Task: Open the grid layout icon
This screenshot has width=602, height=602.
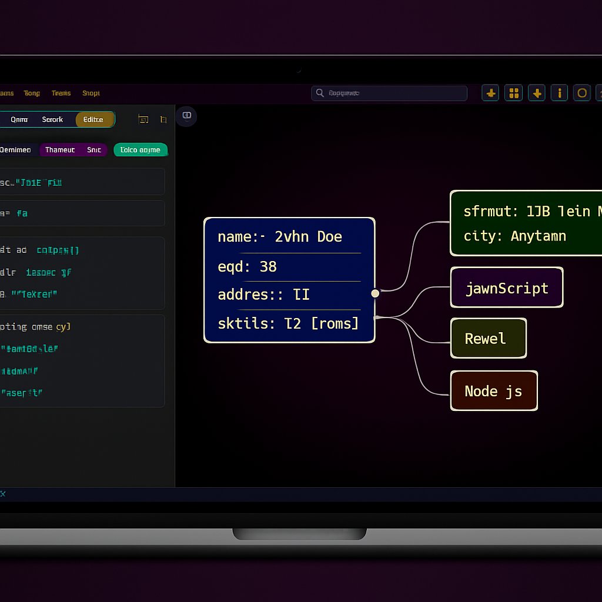Action: click(513, 93)
